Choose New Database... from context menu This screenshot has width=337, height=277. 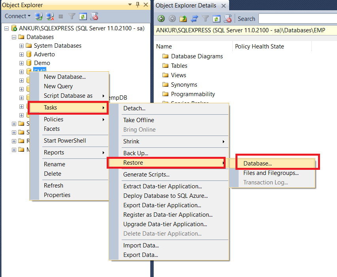pyautogui.click(x=69, y=77)
